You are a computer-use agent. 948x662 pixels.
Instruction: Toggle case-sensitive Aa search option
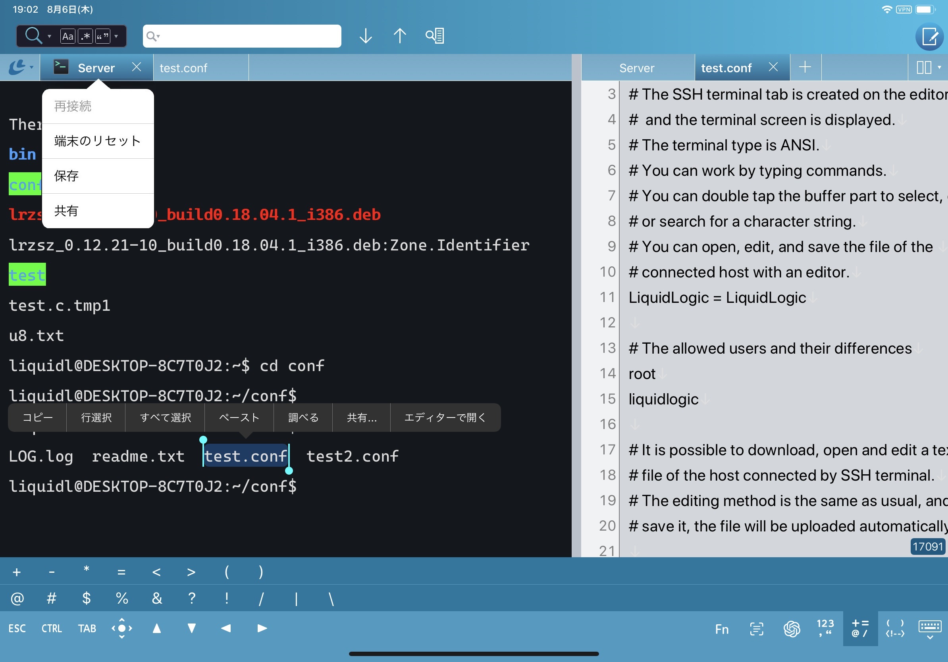click(x=68, y=37)
